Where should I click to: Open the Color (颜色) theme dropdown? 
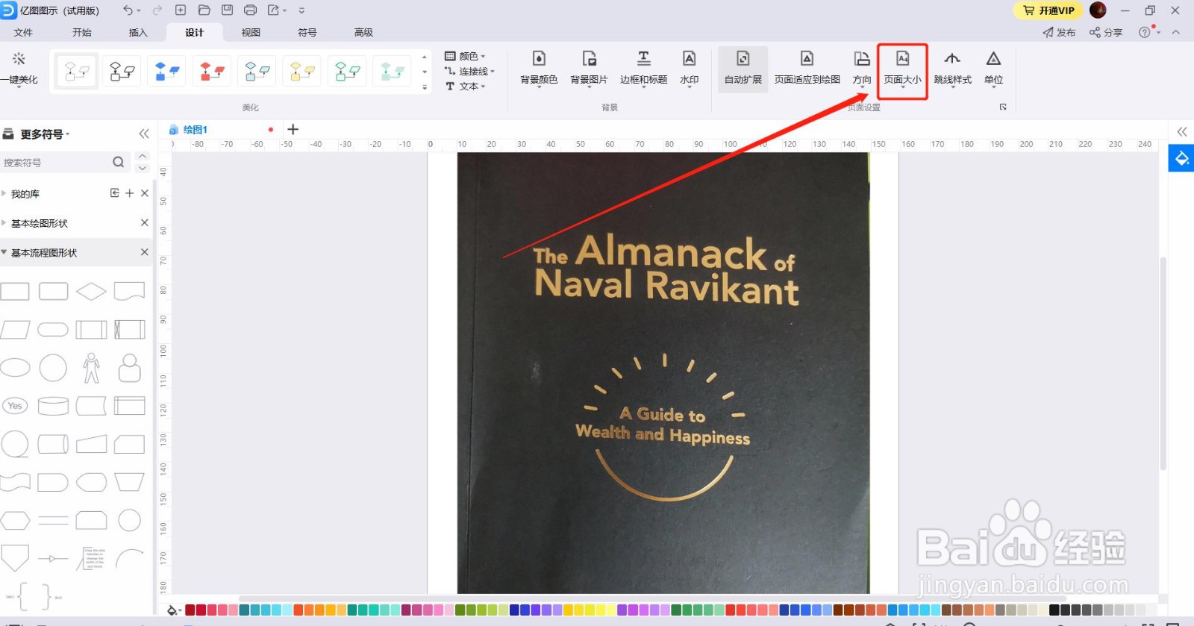(466, 56)
